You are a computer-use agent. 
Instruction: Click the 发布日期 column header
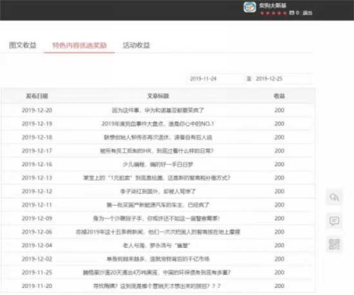[37, 96]
